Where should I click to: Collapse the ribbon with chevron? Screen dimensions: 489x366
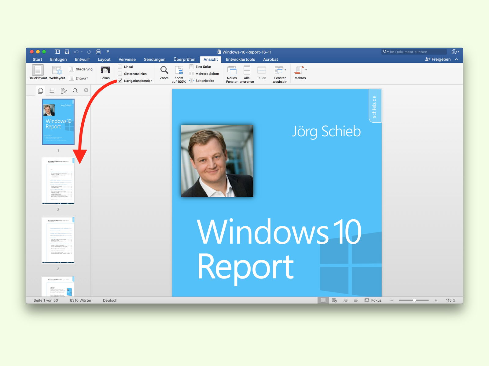(456, 59)
